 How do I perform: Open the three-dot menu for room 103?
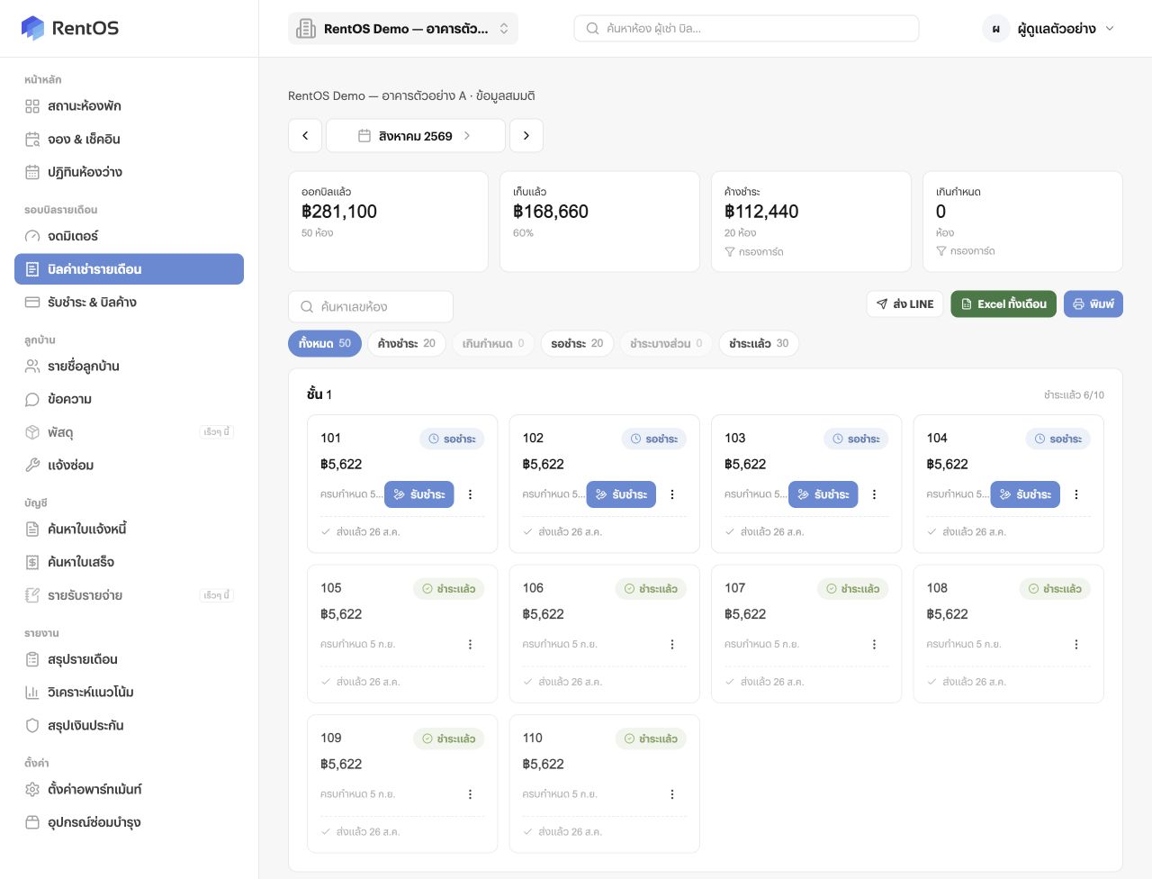(x=874, y=494)
